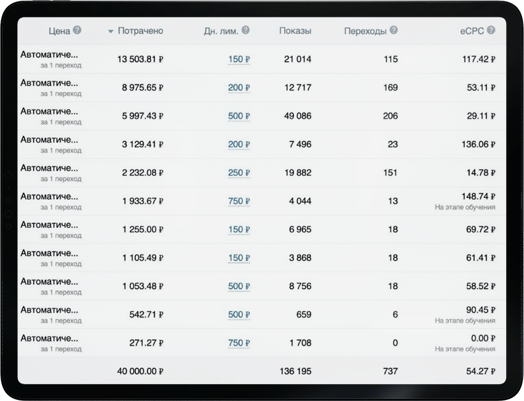The width and height of the screenshot is (524, 401).
Task: Click help icon next to Дн. лим. header
Action: (245, 30)
